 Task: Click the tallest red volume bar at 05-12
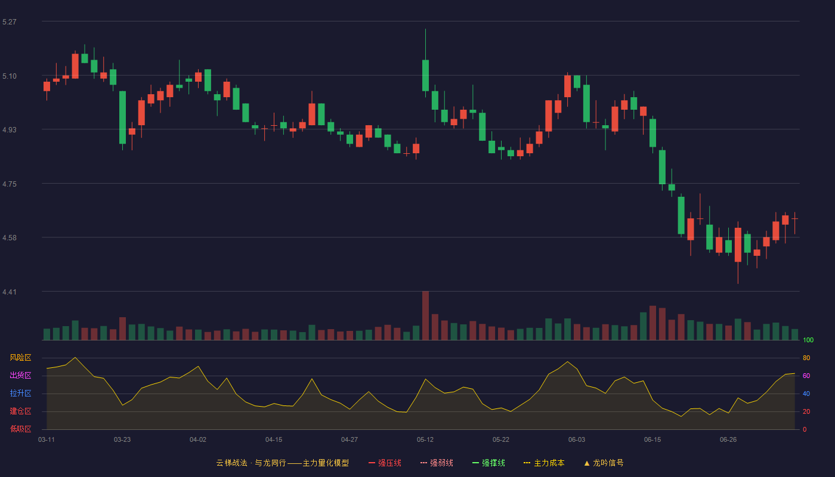click(x=425, y=315)
